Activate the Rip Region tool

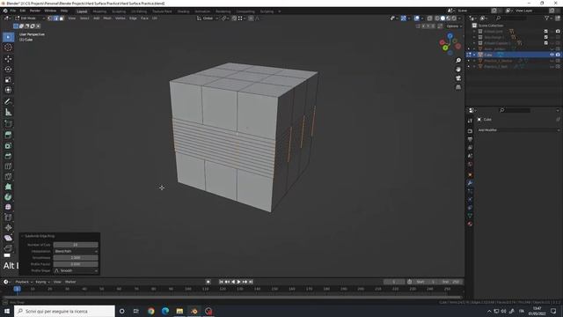pyautogui.click(x=8, y=248)
